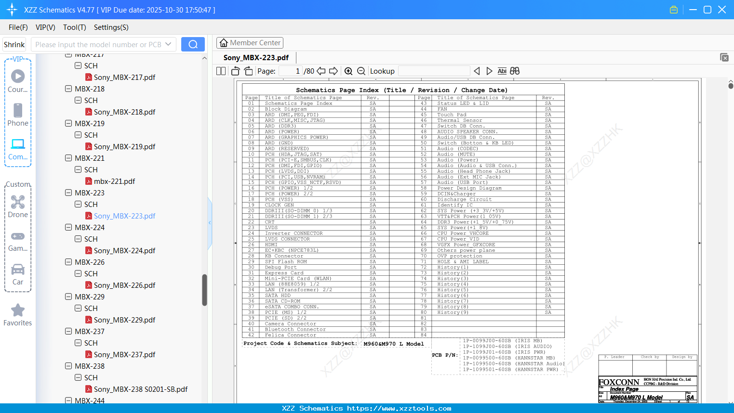Collapse the SCH folder under MBX-218
This screenshot has width=734, height=413.
click(78, 100)
